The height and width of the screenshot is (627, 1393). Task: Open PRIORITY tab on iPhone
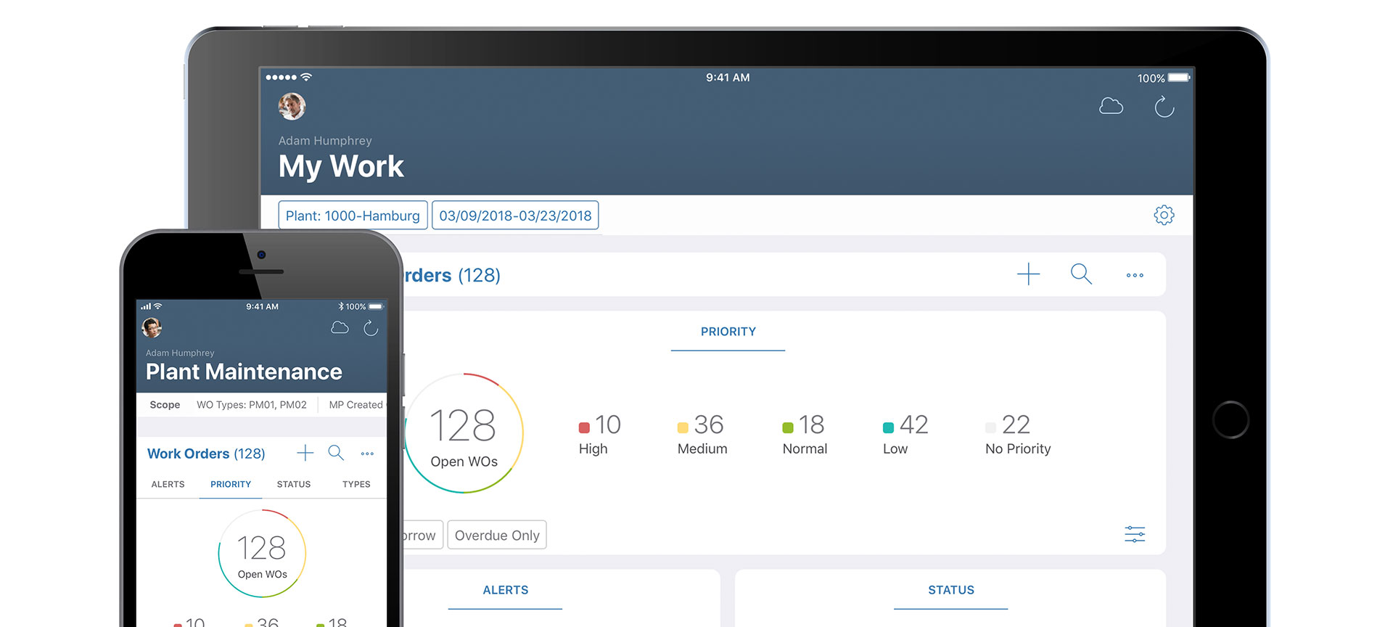pyautogui.click(x=231, y=484)
